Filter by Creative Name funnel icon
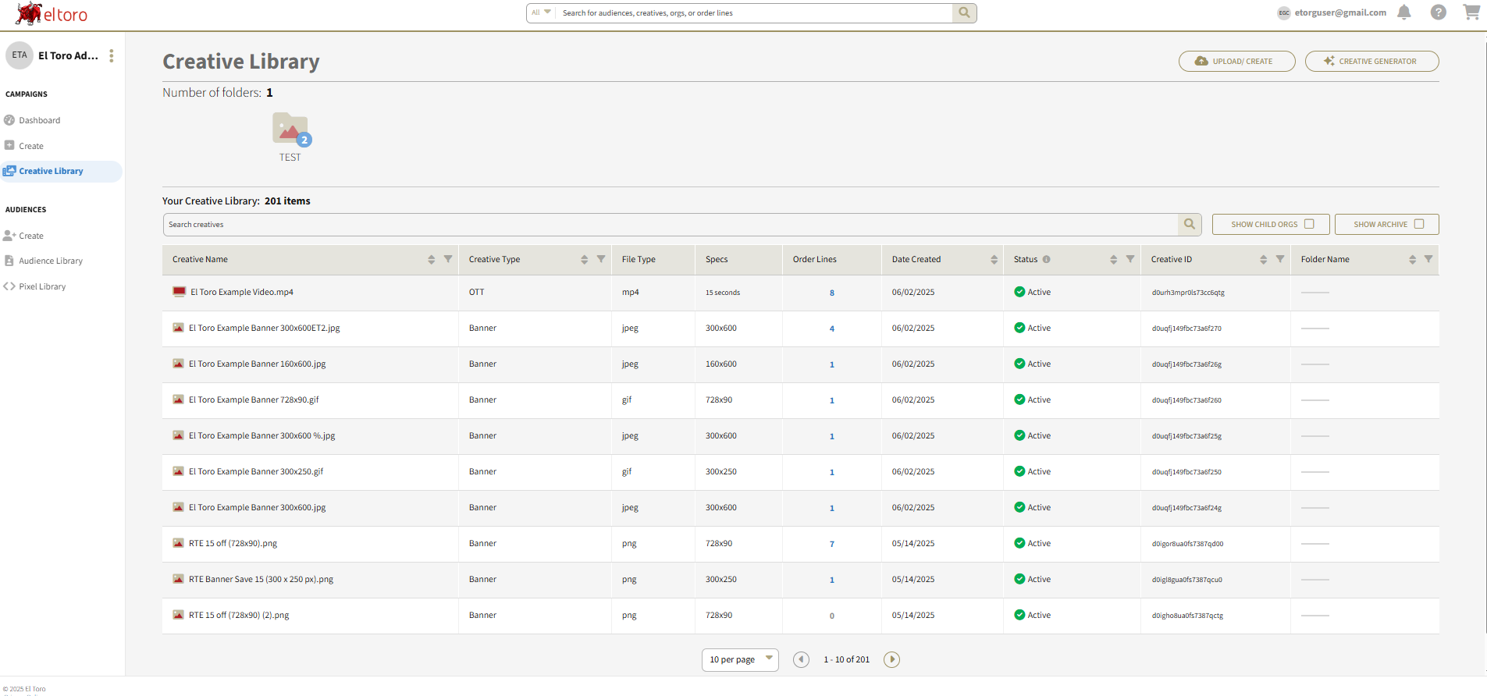1487x696 pixels. coord(448,259)
